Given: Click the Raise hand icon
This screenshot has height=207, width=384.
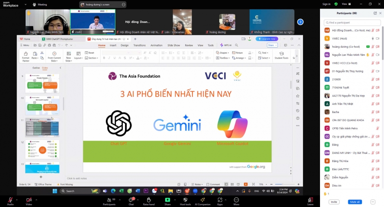Looking at the screenshot, I should (x=148, y=200).
